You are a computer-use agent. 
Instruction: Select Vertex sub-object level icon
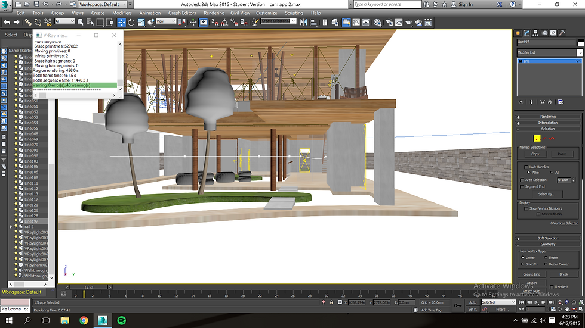tap(537, 138)
